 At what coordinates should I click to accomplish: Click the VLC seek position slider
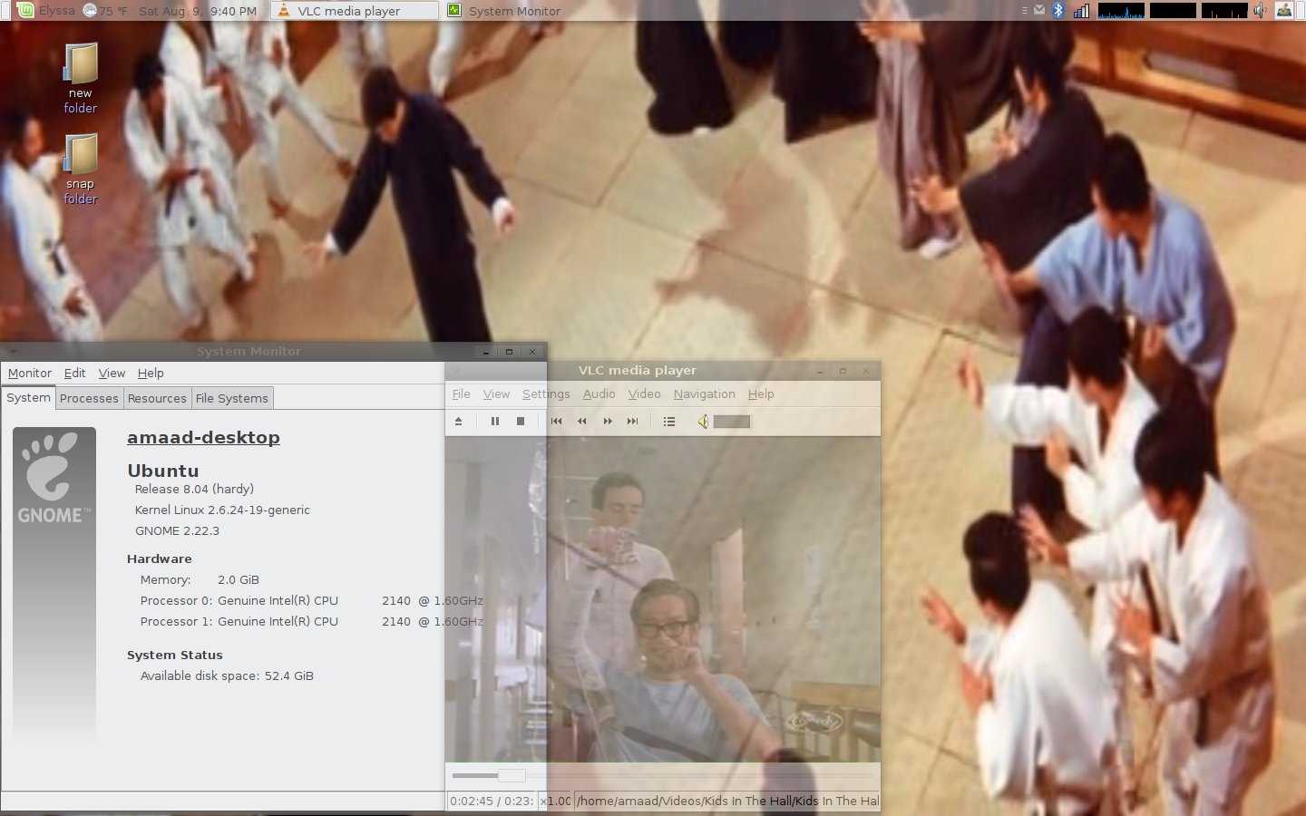662,776
